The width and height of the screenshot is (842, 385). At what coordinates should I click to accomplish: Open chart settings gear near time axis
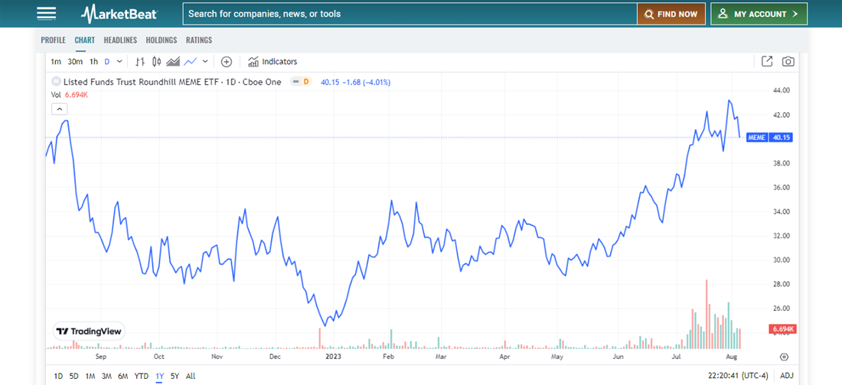[784, 357]
